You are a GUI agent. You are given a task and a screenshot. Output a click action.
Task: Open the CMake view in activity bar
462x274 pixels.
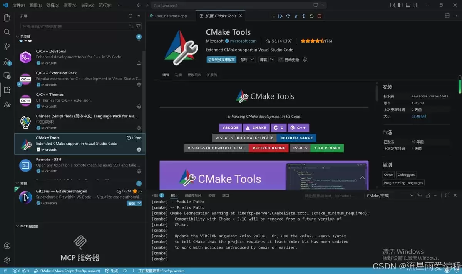[7, 104]
